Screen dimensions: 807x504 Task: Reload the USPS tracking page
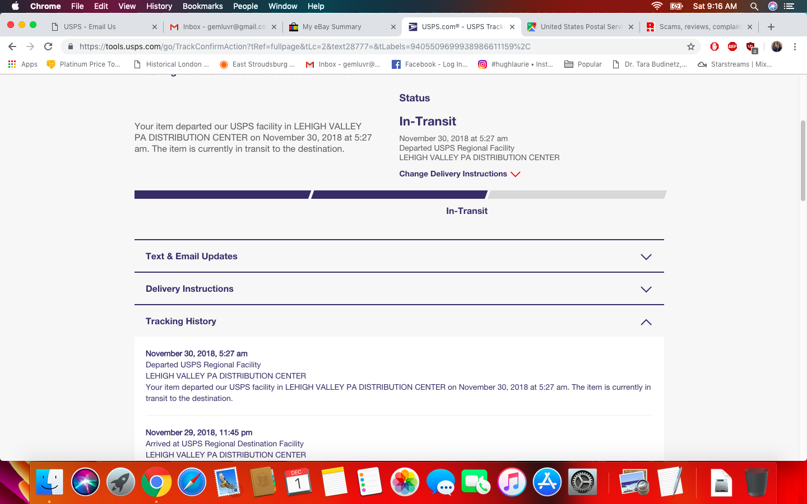(x=48, y=46)
